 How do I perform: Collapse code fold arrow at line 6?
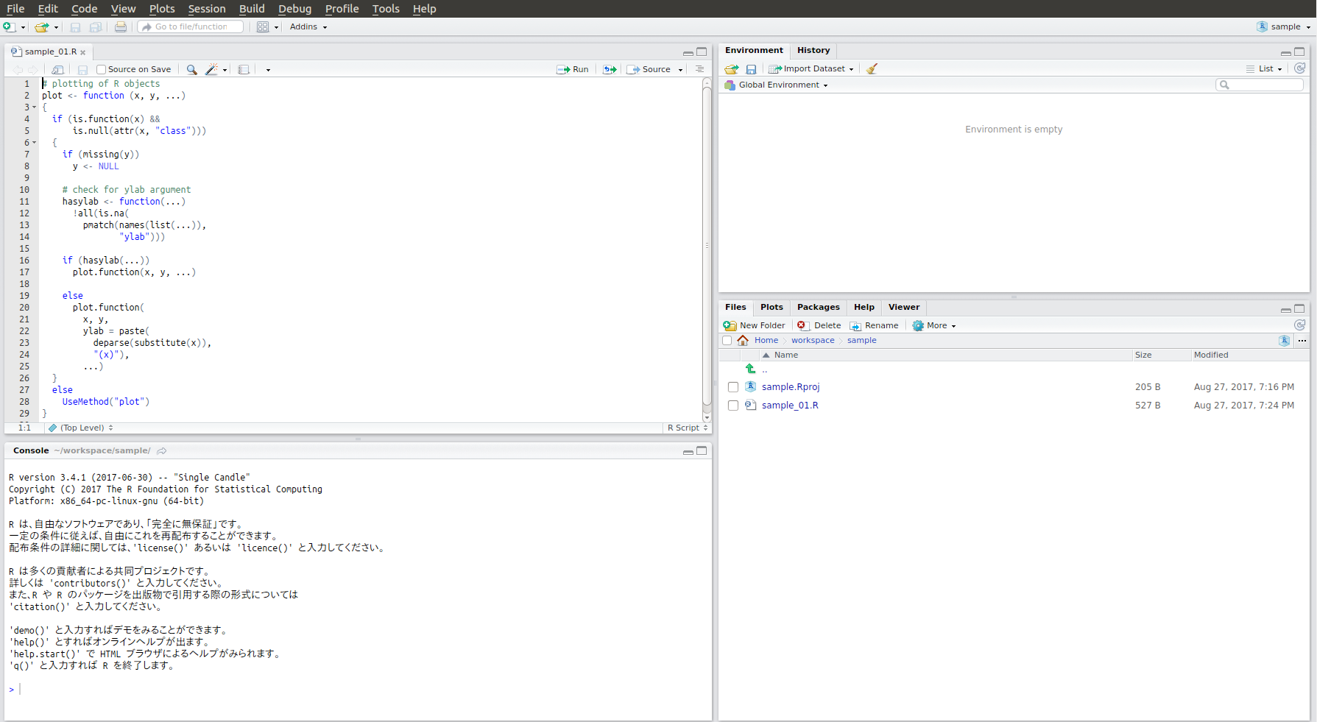pyautogui.click(x=34, y=143)
